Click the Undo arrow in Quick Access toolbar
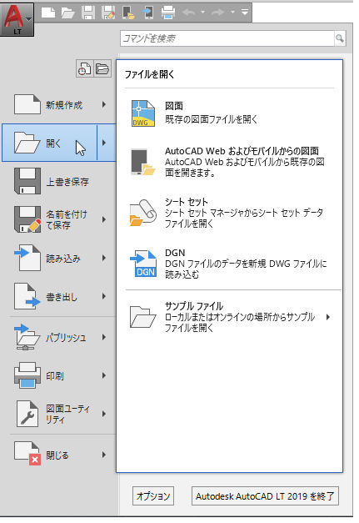359x523 pixels. [189, 13]
